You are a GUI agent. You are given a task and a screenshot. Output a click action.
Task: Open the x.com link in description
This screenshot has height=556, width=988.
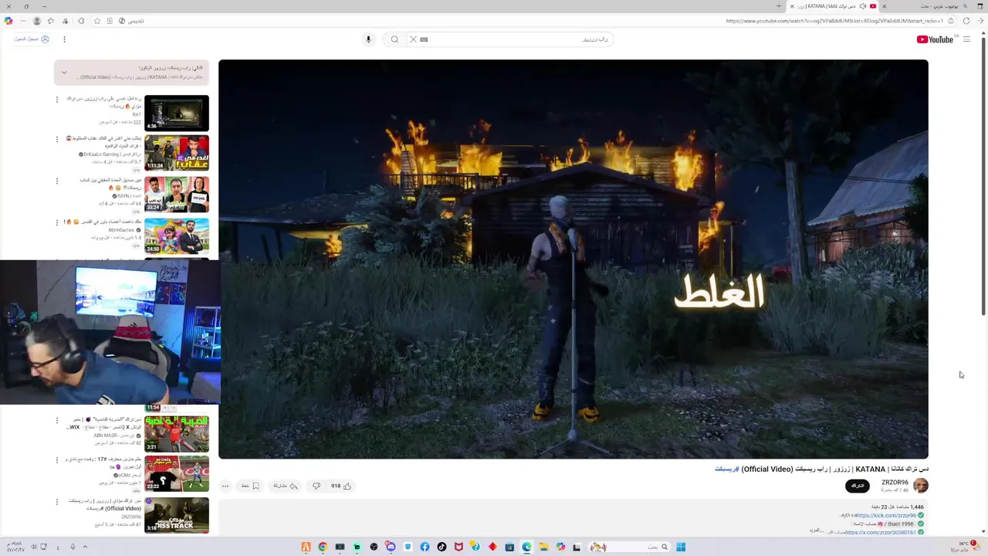[881, 532]
